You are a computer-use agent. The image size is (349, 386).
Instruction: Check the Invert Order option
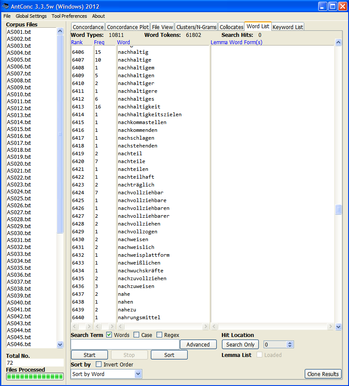click(x=98, y=364)
